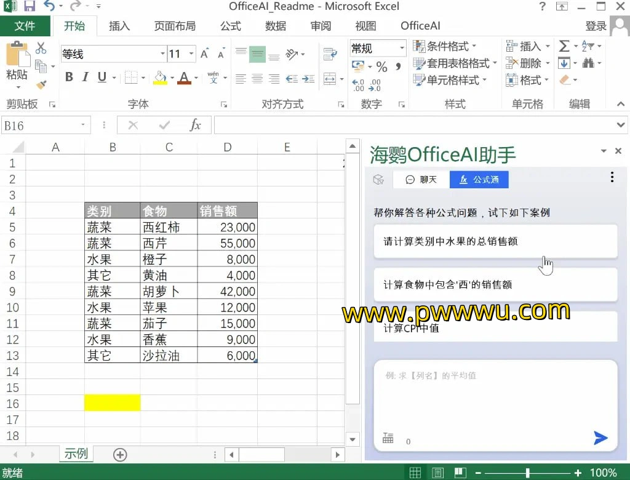
Task: Open number format dropdown showing 常规
Action: pyautogui.click(x=402, y=48)
